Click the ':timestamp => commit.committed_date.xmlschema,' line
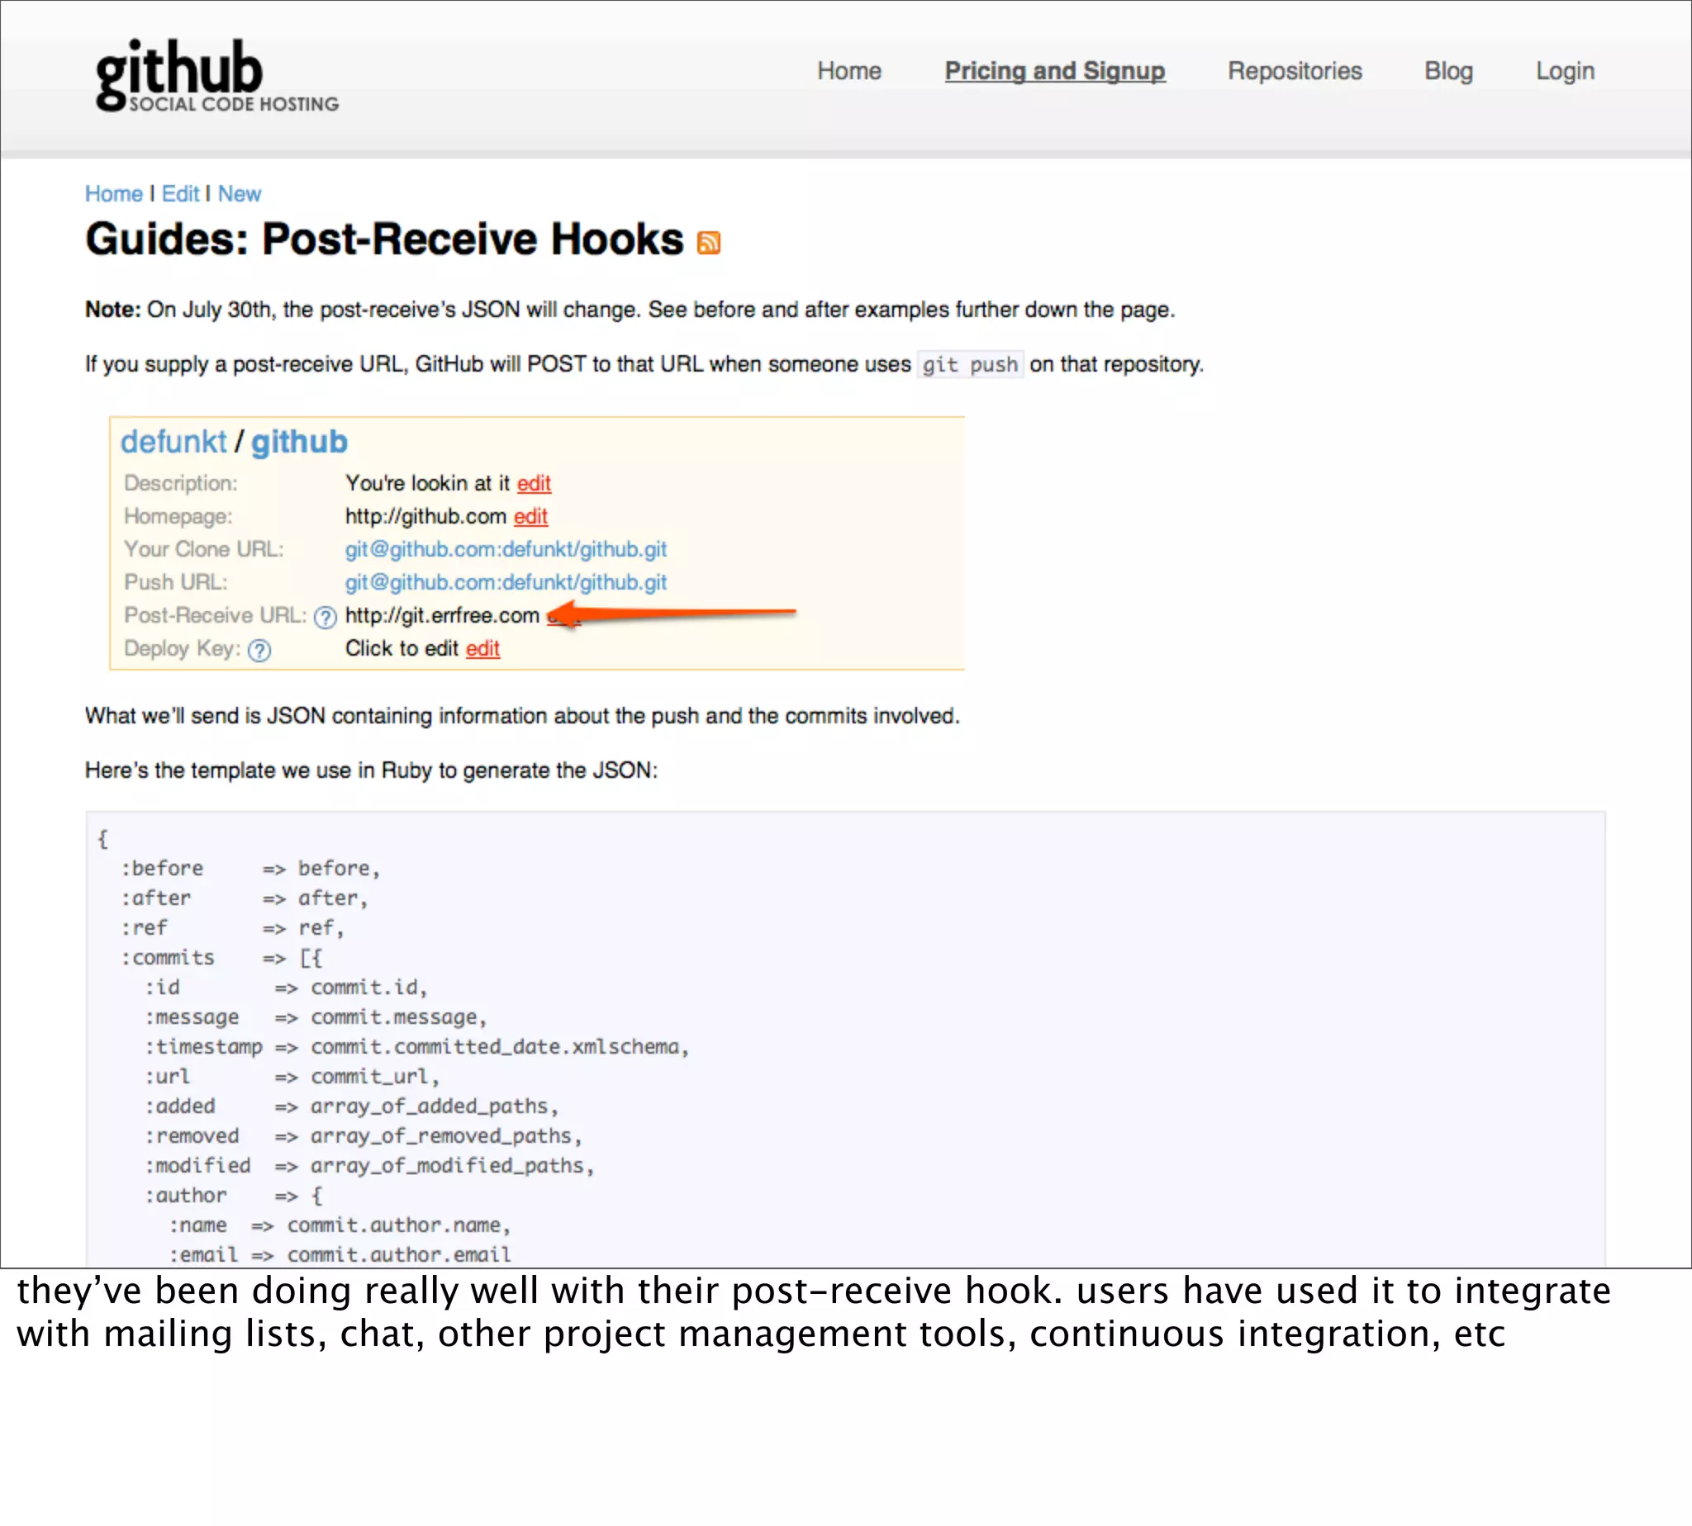The height and width of the screenshot is (1526, 1692). tap(417, 1047)
